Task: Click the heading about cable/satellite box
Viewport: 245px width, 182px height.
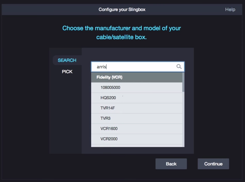Action: coord(121,32)
